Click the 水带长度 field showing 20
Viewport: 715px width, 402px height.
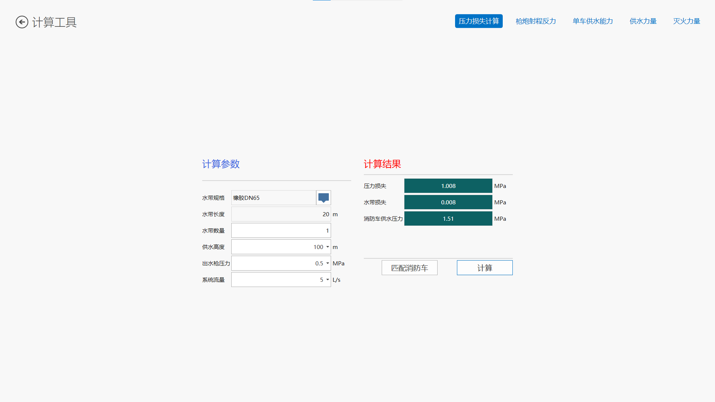[x=281, y=214]
